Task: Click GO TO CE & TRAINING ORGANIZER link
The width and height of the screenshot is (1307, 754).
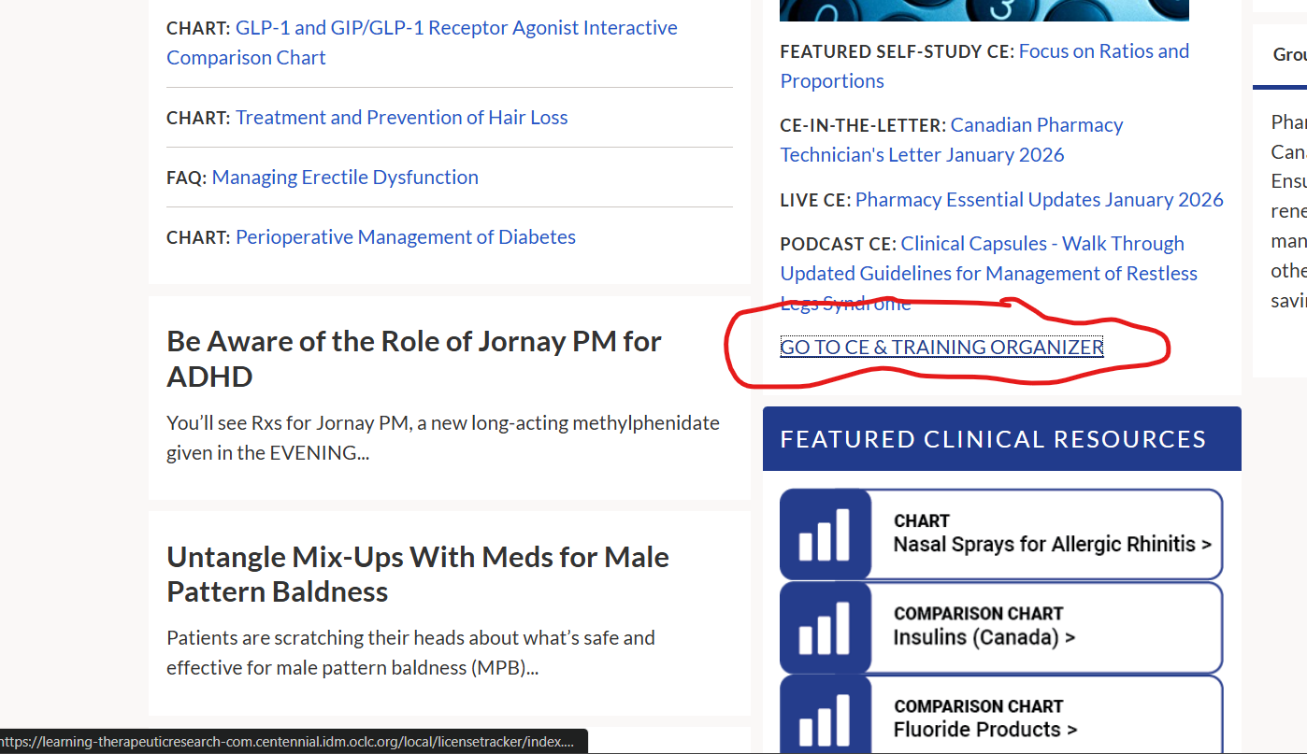Action: tap(941, 348)
